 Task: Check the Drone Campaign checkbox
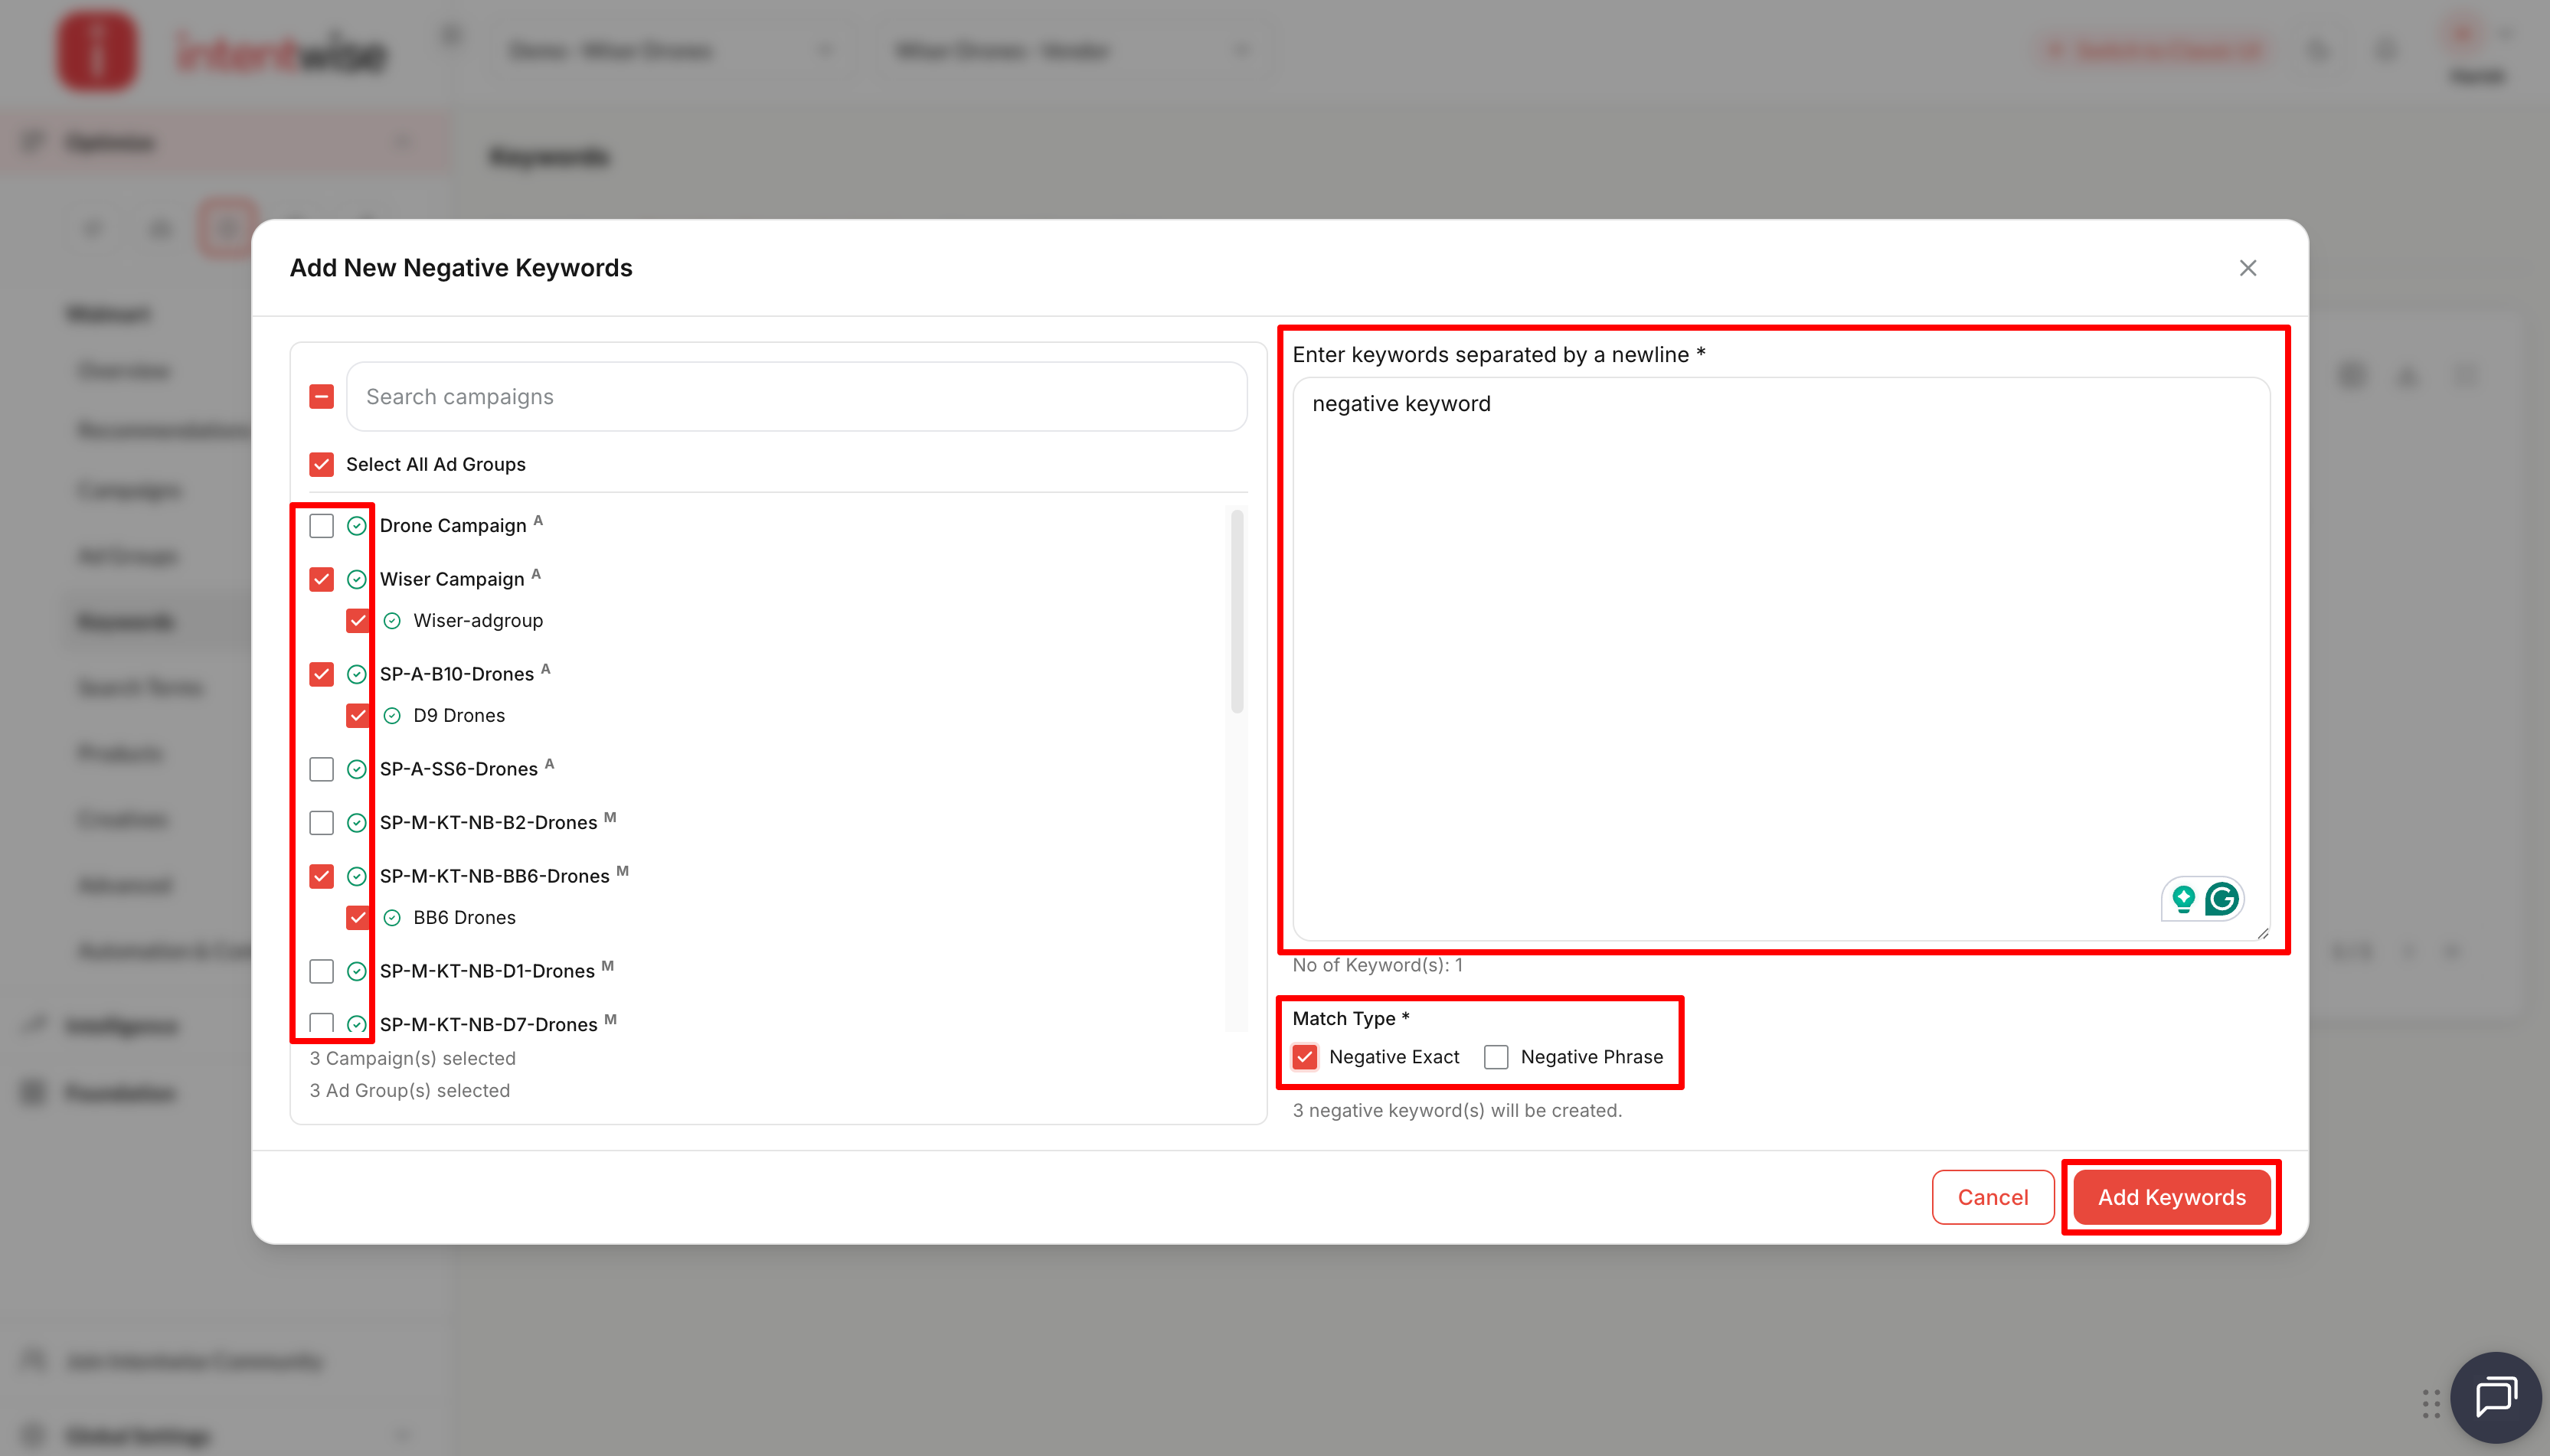pos(321,526)
